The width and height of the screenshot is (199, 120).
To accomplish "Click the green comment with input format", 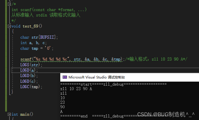I will pyautogui.click(x=156, y=59).
